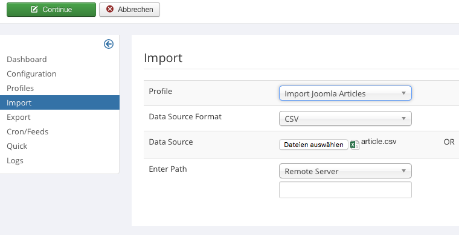Open Cron/Feeds in the sidebar

[x=28, y=131]
